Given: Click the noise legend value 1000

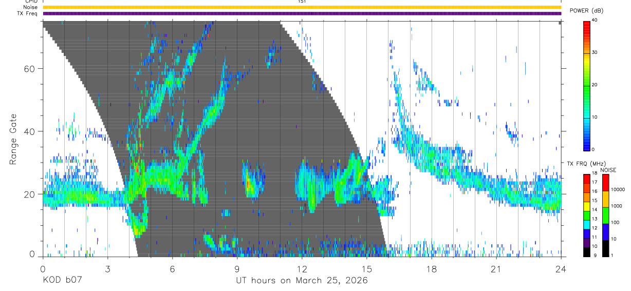Looking at the screenshot, I should (616, 205).
